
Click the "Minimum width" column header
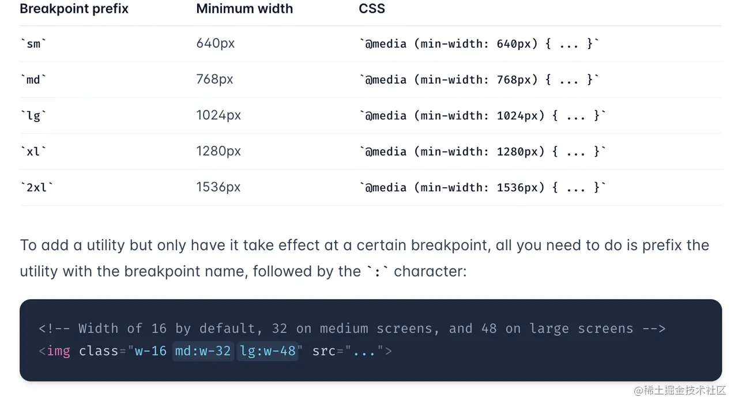[244, 9]
